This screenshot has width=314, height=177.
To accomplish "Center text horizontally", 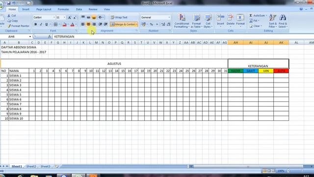I will click(x=88, y=24).
